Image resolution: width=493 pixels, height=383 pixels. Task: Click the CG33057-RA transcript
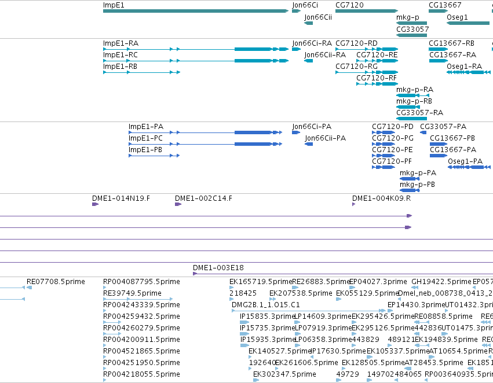[411, 119]
